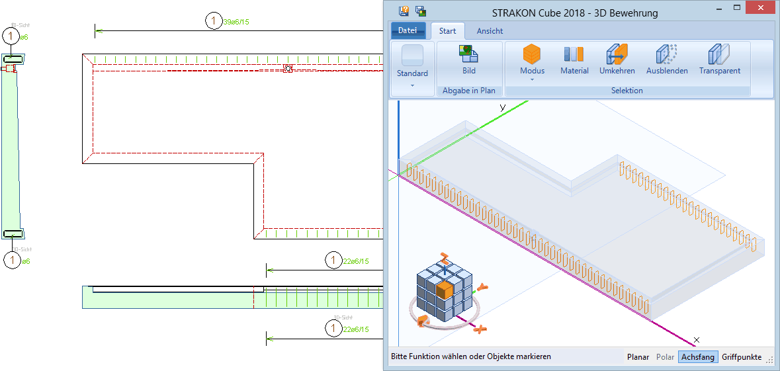
Task: Toggle the Polar snap mode
Action: 665,356
